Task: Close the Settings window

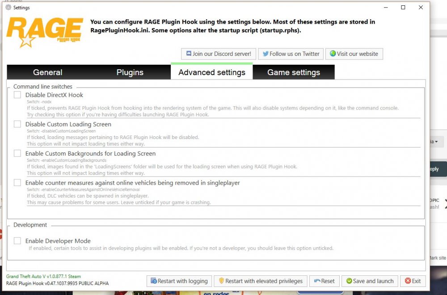Action: (421, 8)
